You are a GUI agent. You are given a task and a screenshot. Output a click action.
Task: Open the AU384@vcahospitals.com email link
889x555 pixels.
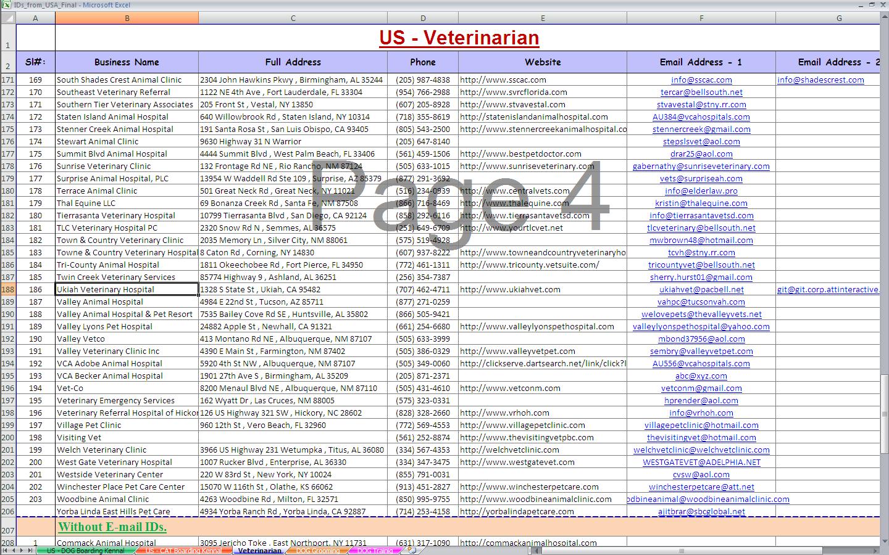[x=701, y=117]
